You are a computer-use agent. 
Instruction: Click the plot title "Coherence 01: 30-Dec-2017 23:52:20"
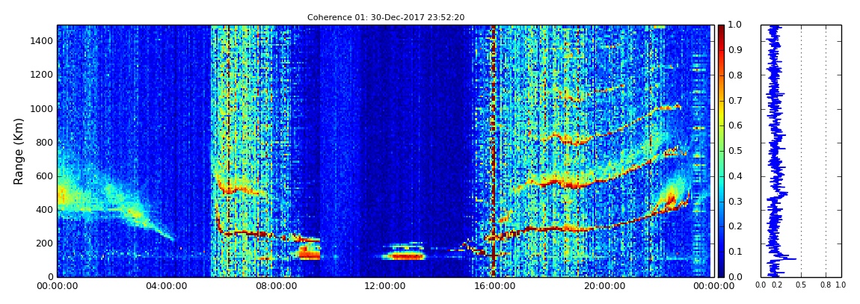point(386,17)
